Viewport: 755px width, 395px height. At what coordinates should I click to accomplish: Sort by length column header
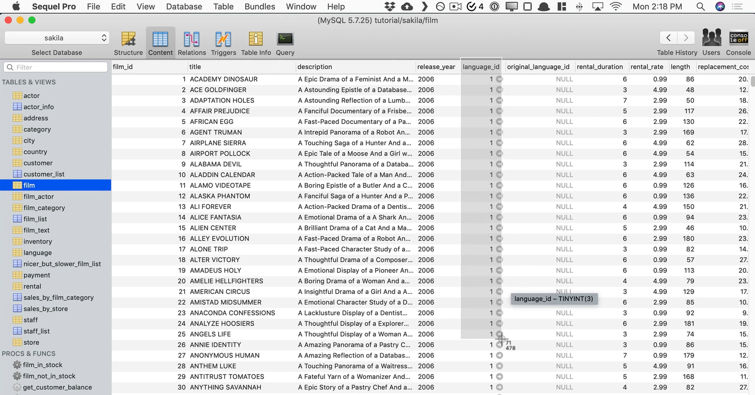(x=682, y=67)
